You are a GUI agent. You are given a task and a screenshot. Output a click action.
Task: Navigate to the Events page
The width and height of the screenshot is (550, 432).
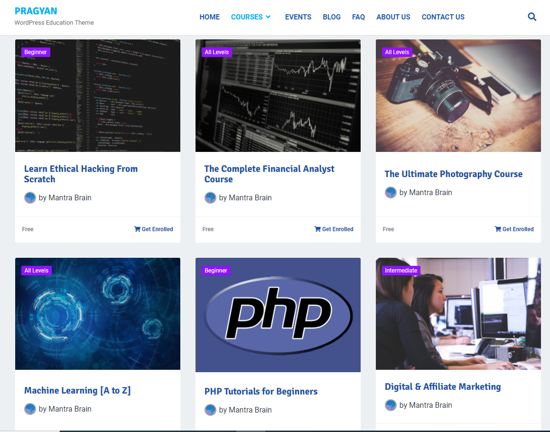298,17
